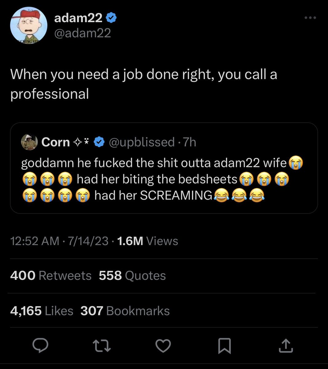Open the 1.6M Views analytics
Image resolution: width=328 pixels, height=369 pixels.
coord(148,241)
